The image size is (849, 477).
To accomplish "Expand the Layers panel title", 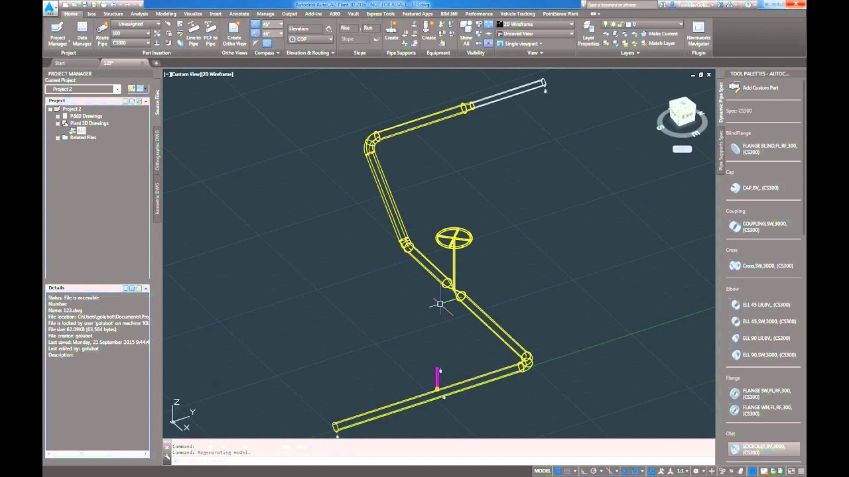I will coord(630,53).
